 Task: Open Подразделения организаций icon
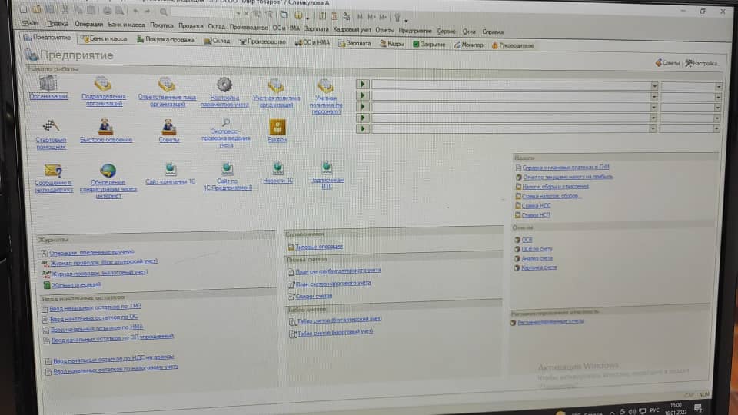(x=102, y=84)
